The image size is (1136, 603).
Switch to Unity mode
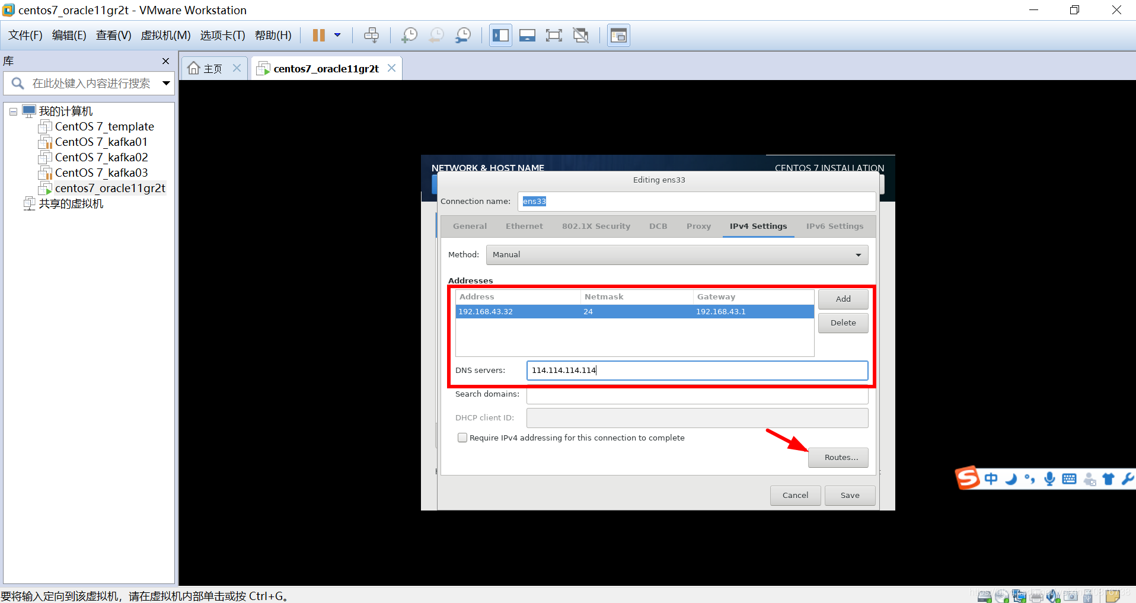581,36
